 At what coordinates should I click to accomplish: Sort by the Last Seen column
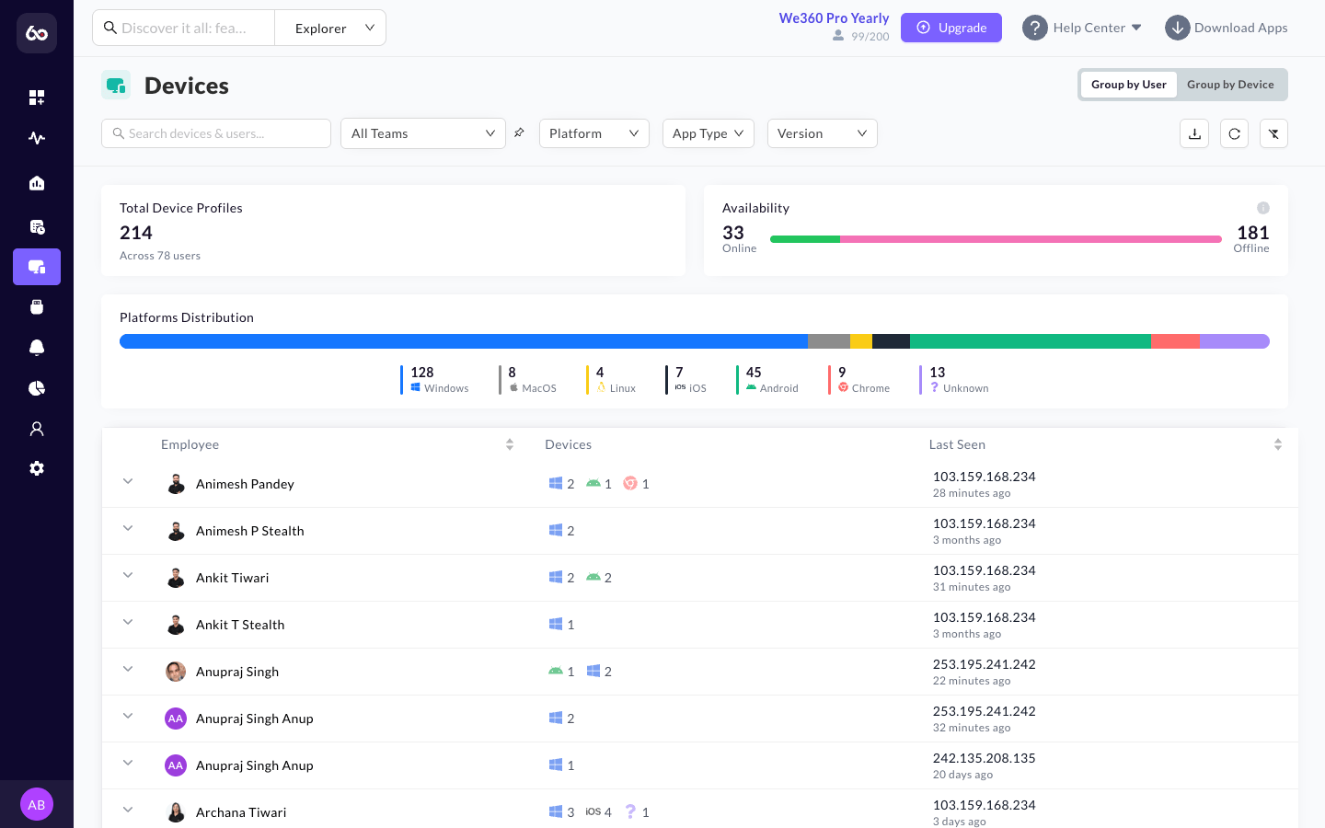[x=1278, y=444]
